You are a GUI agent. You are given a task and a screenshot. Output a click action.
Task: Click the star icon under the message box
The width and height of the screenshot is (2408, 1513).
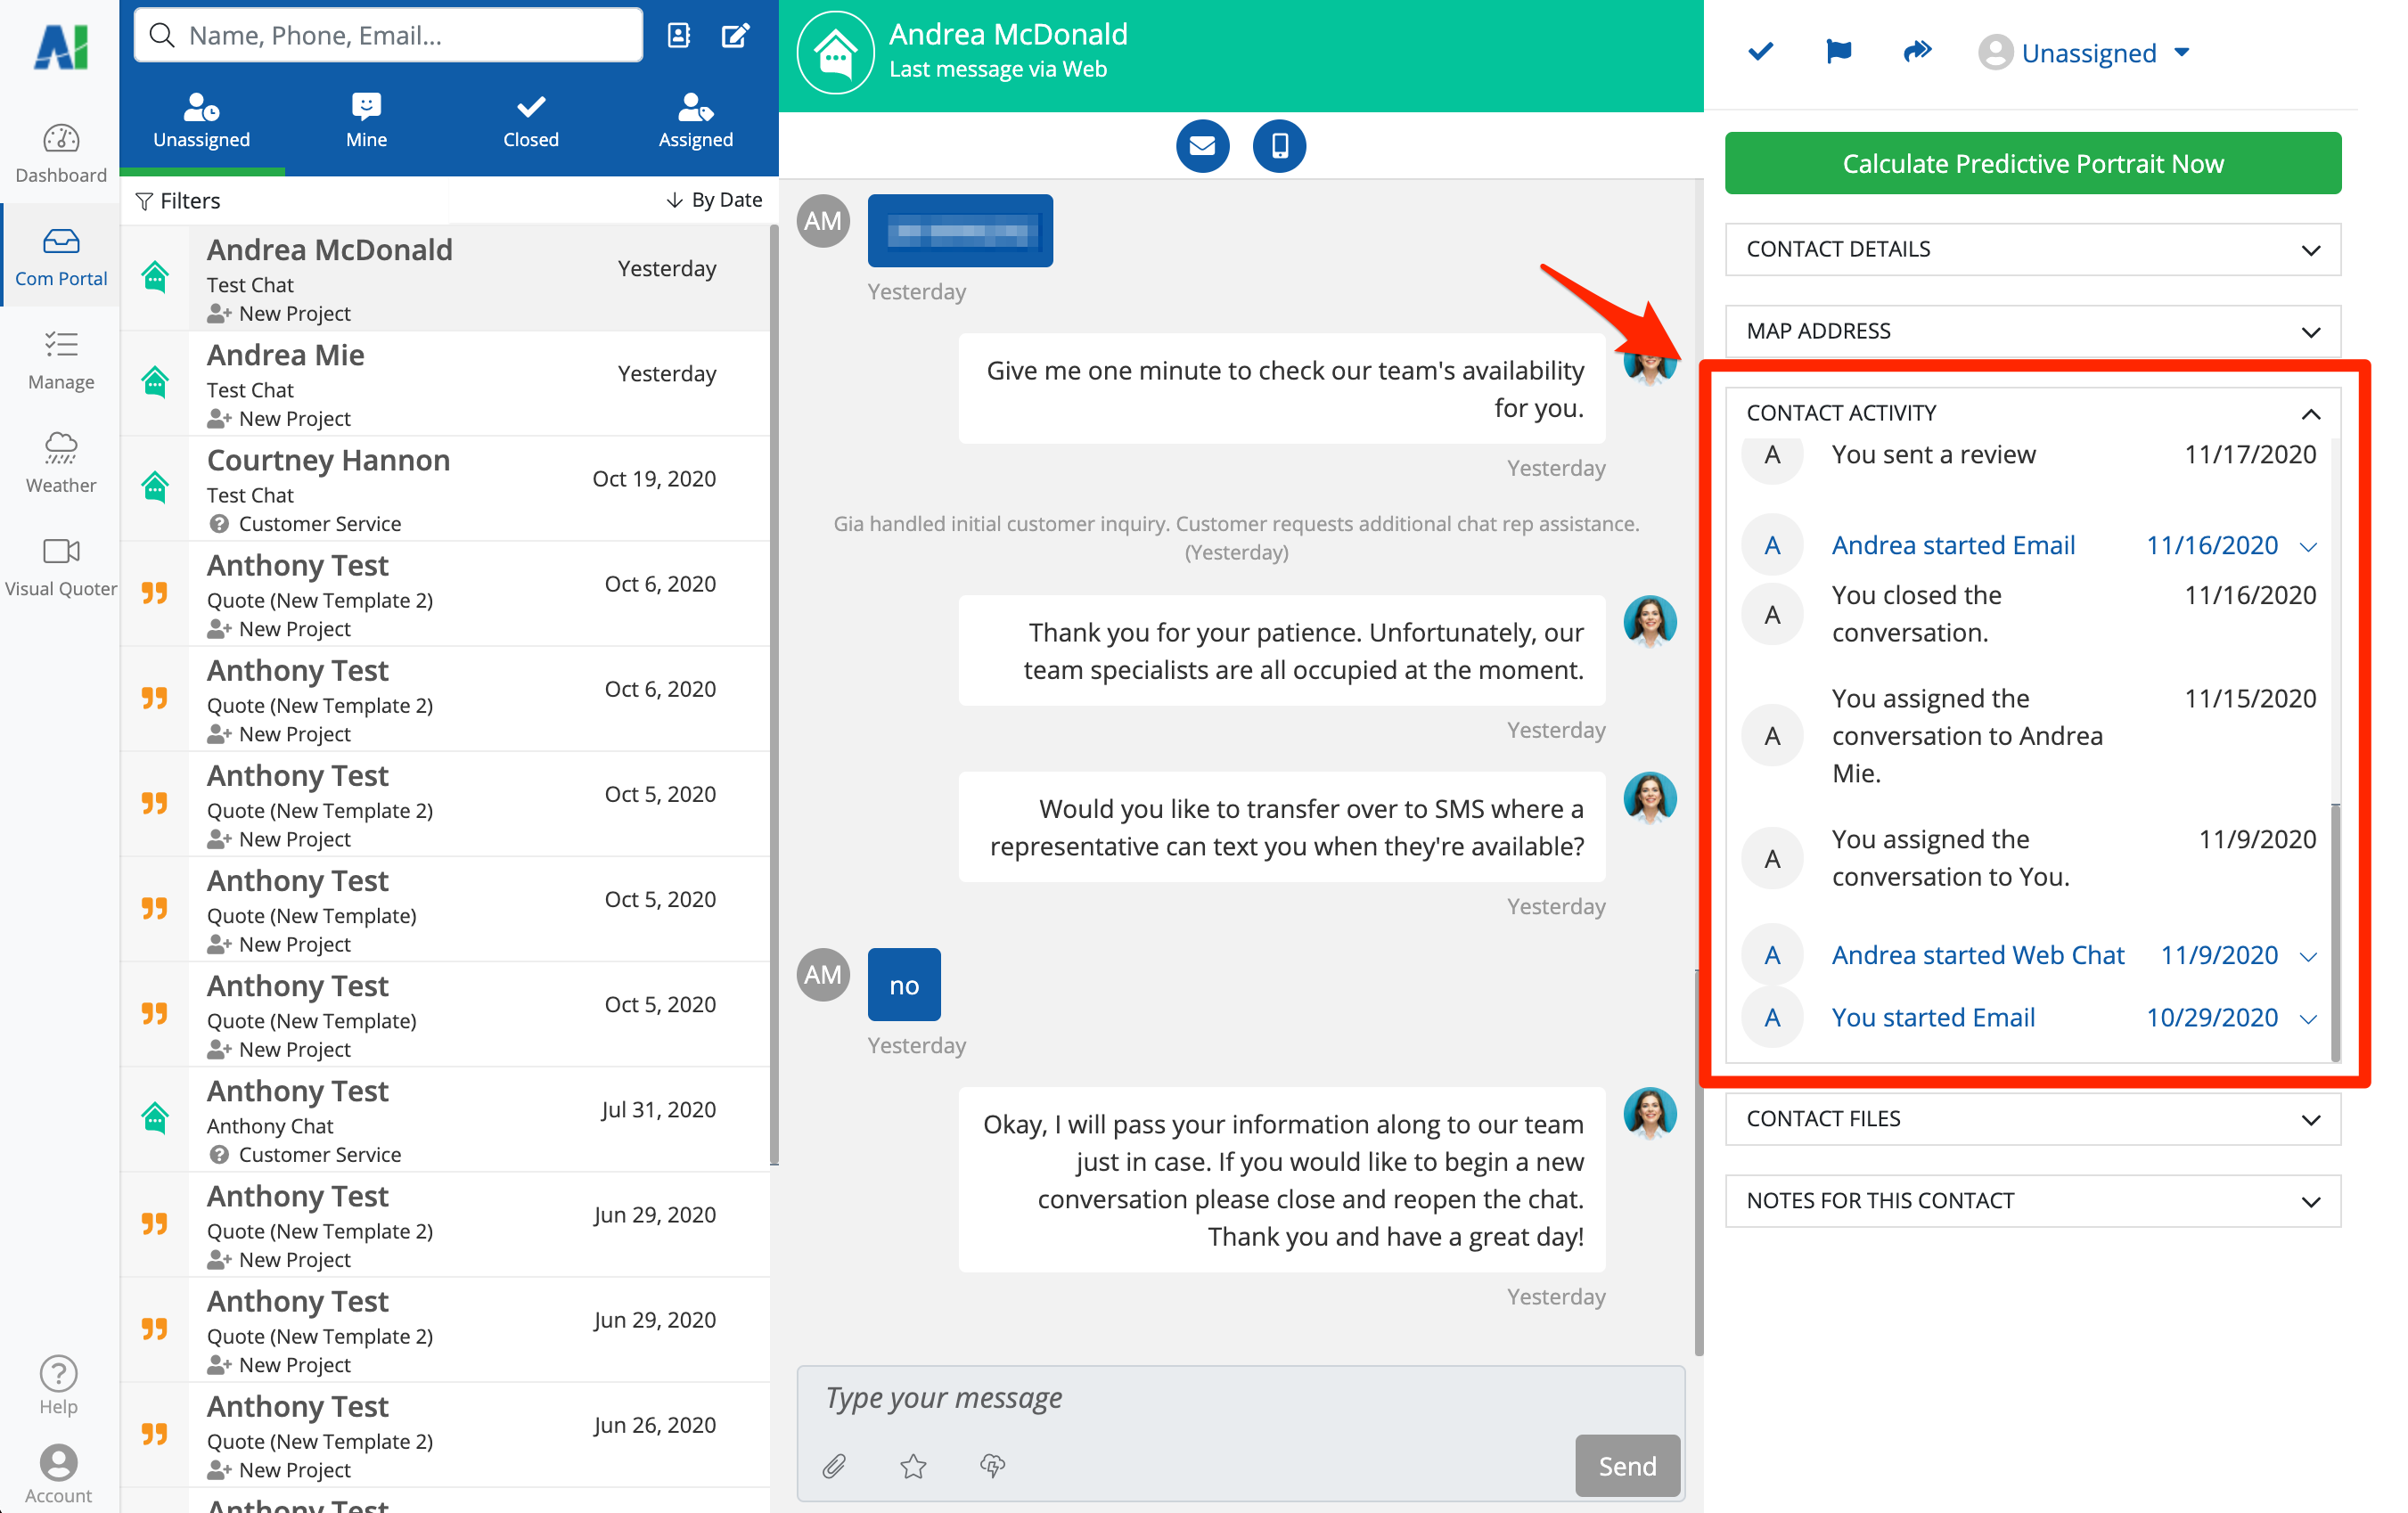click(913, 1465)
